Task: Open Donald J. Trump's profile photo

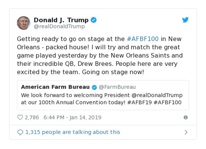Action: pos(24,23)
